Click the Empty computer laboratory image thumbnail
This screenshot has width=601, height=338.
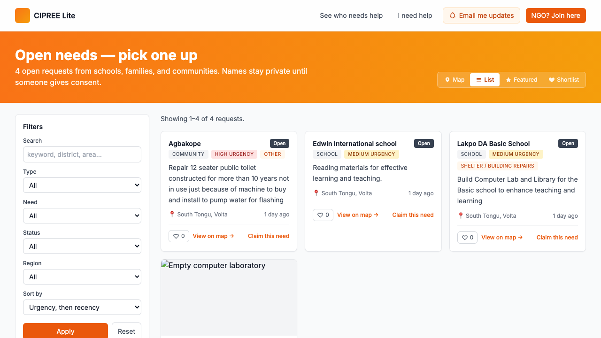pyautogui.click(x=229, y=298)
